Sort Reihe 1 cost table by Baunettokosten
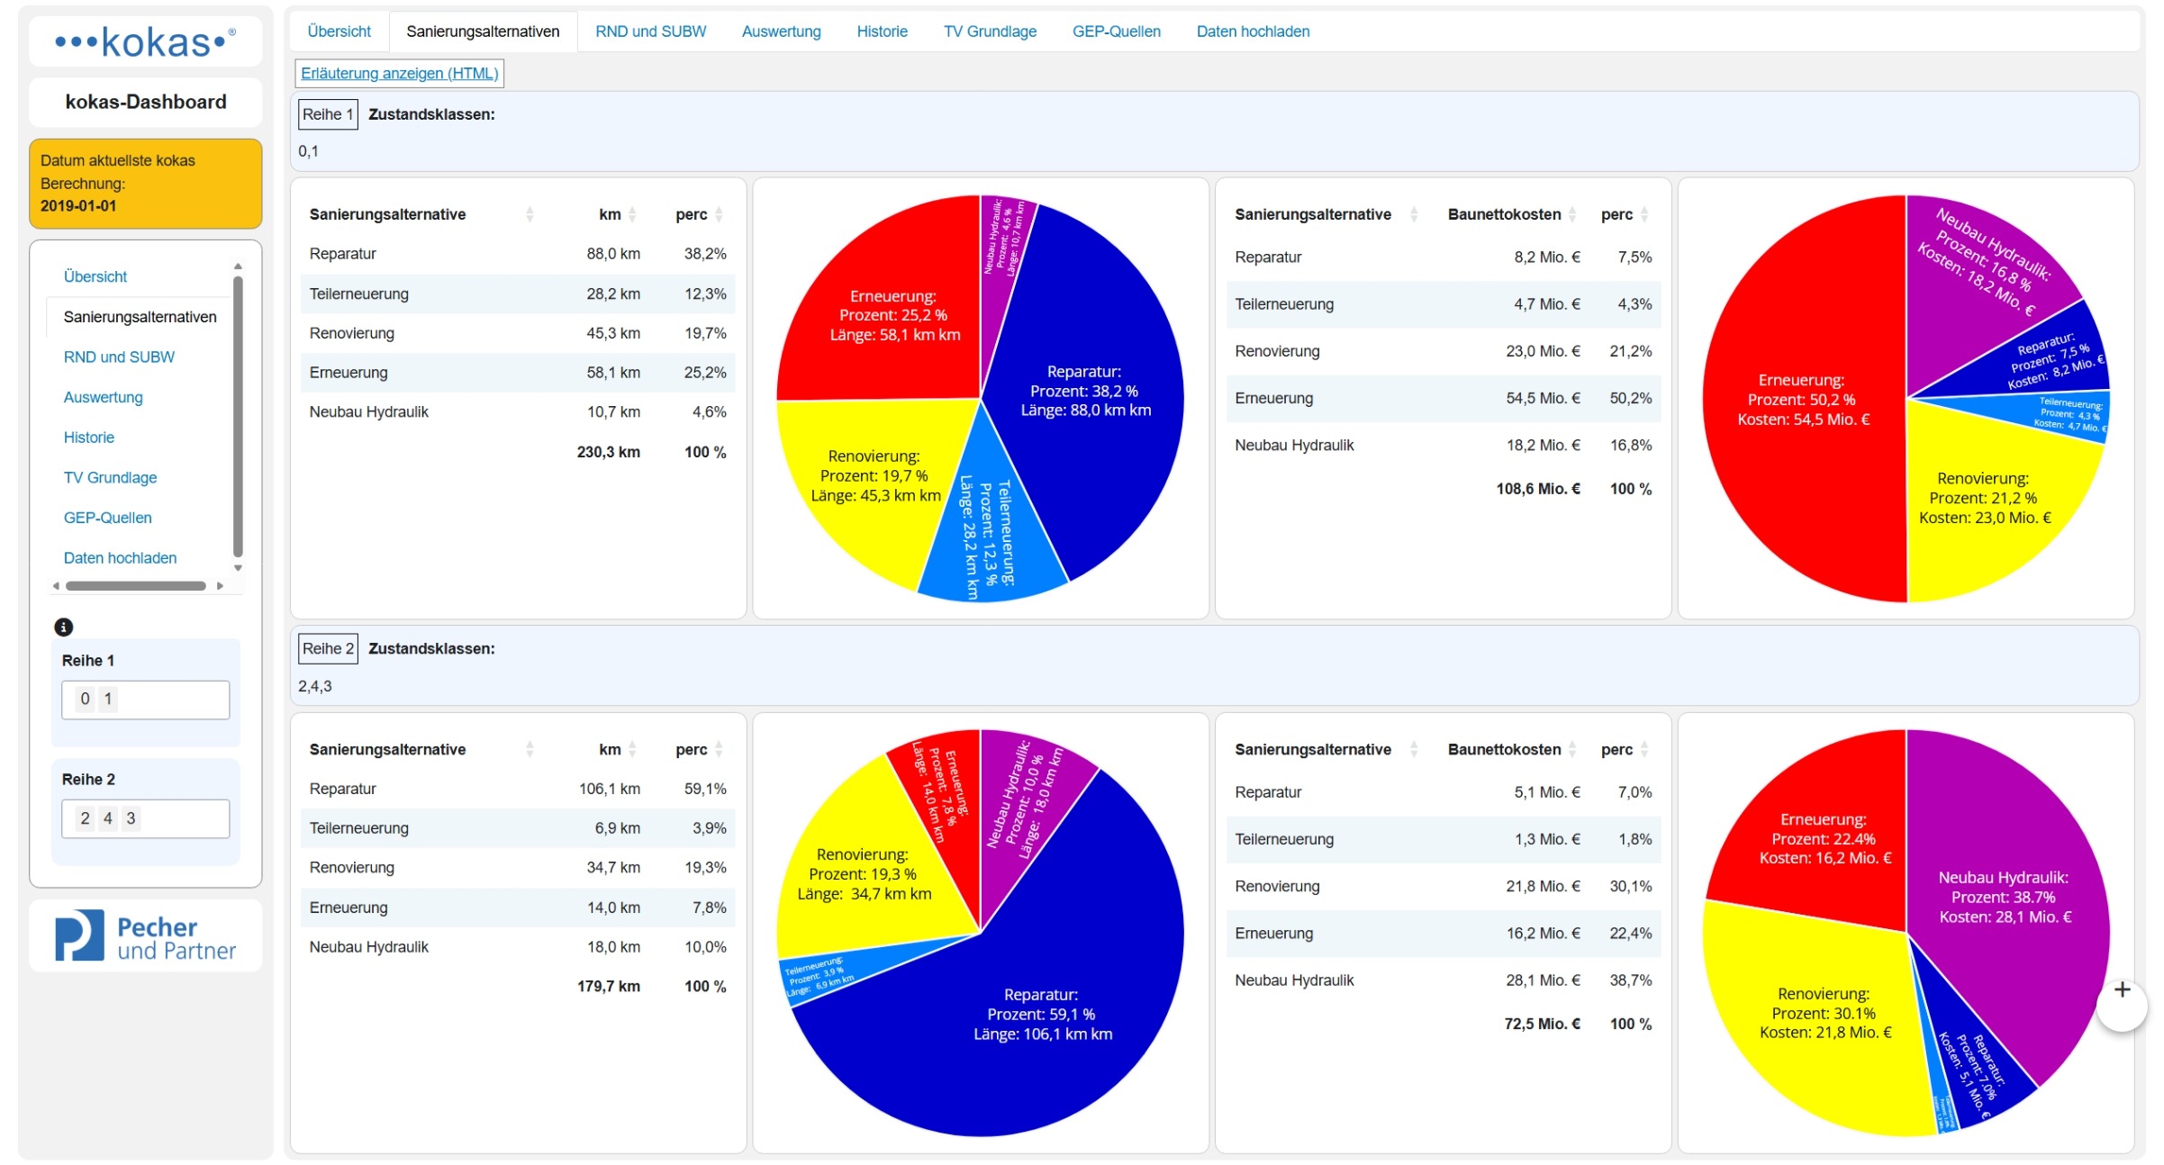 point(1572,214)
